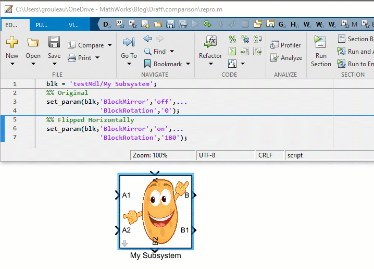Expand the Compare dropdown
The height and width of the screenshot is (269, 374).
click(110, 45)
